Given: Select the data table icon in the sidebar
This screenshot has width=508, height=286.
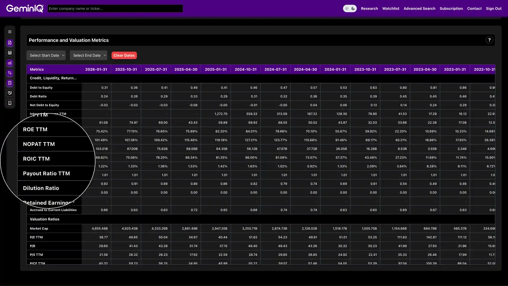Looking at the screenshot, I should pos(10,53).
